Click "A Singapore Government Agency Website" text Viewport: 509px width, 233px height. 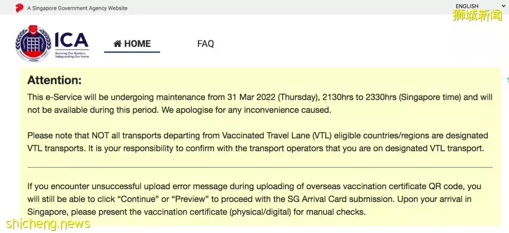point(77,8)
